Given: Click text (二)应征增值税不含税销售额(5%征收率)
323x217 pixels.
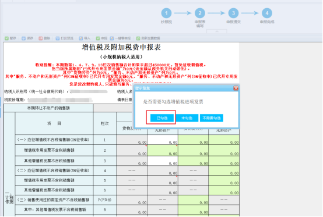Looking at the screenshot, I should (53, 170).
